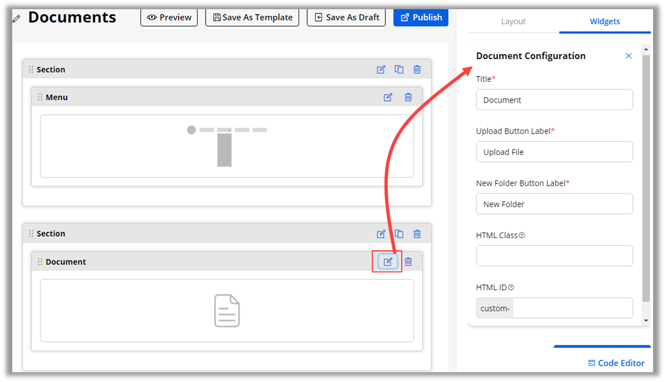Viewport: 666px width, 382px height.
Task: Delete the second Section
Action: point(417,234)
